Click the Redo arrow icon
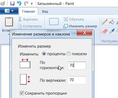Image resolution: width=118 pixels, height=98 pixels. [x=26, y=3]
